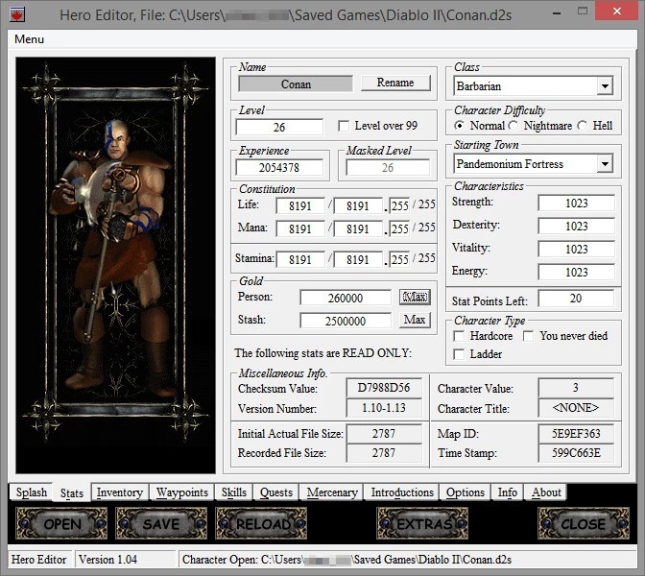Switch to the Inventory tab
Viewport: 645px width, 576px height.
tap(120, 492)
